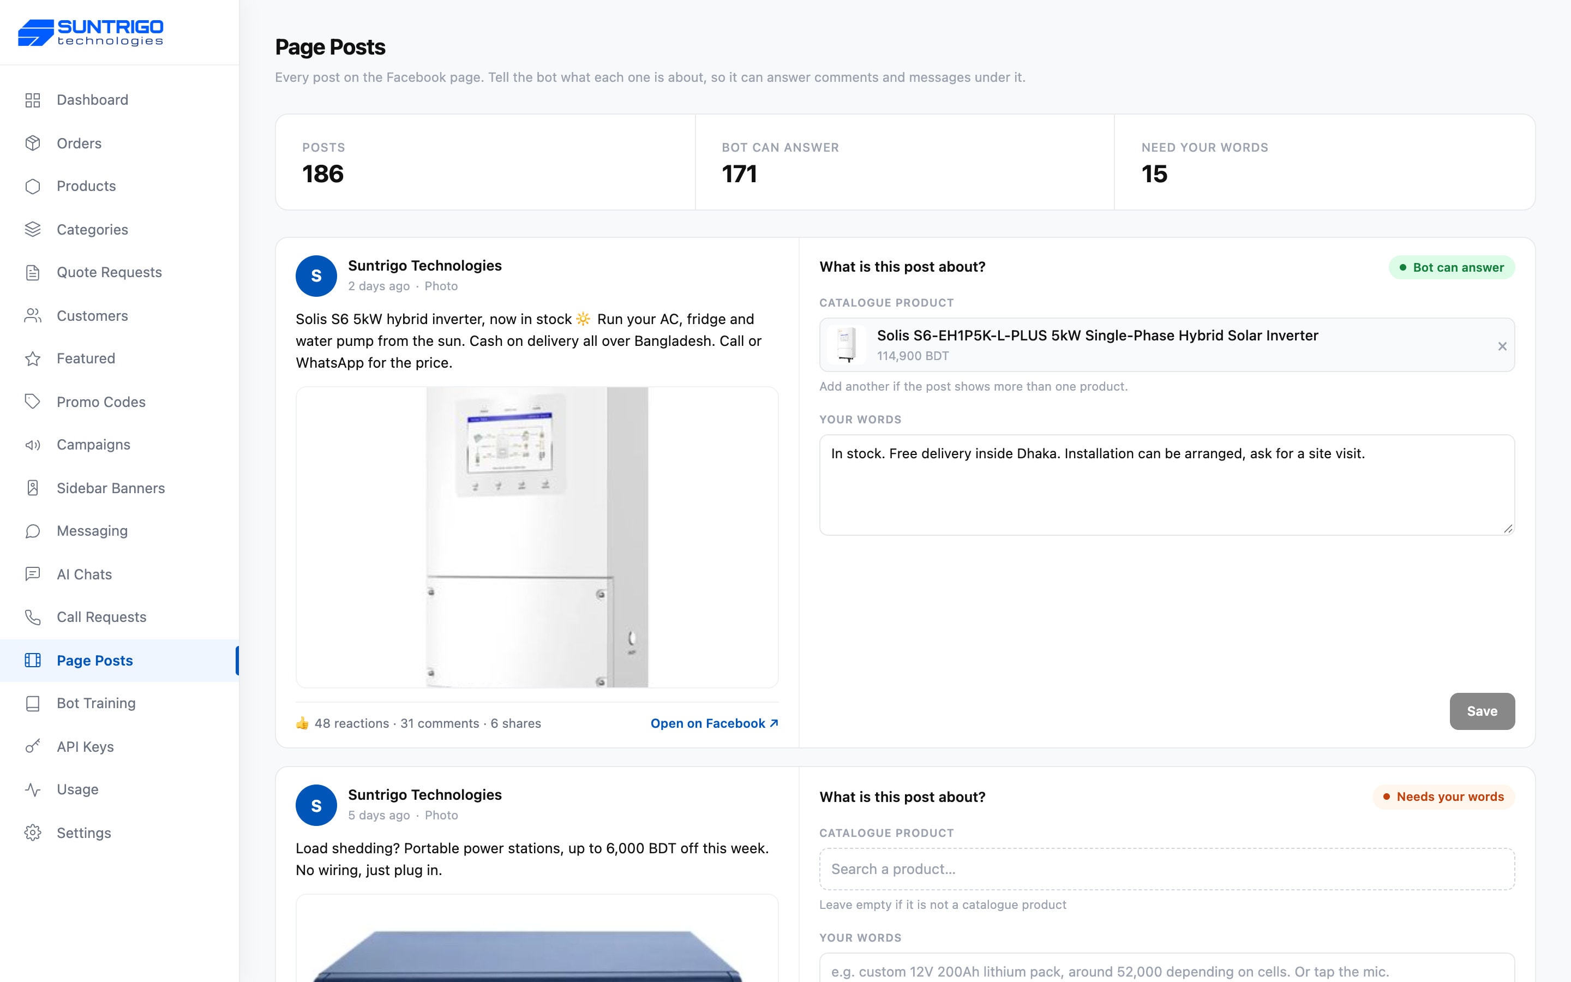1571x982 pixels.
Task: Click the Page Posts heading
Action: coord(330,47)
